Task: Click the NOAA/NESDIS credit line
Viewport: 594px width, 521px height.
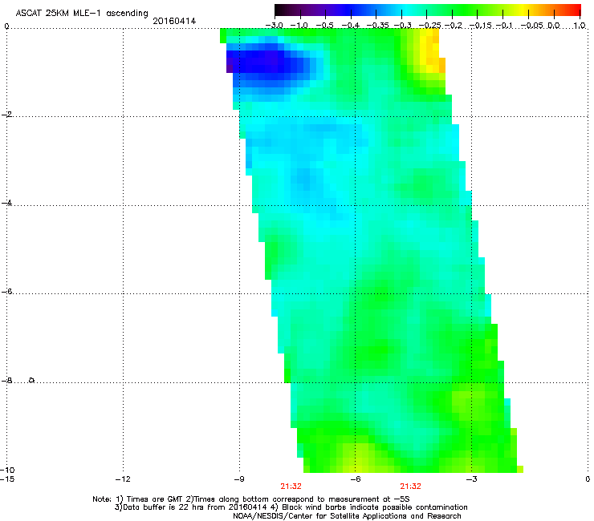Action: 347,516
